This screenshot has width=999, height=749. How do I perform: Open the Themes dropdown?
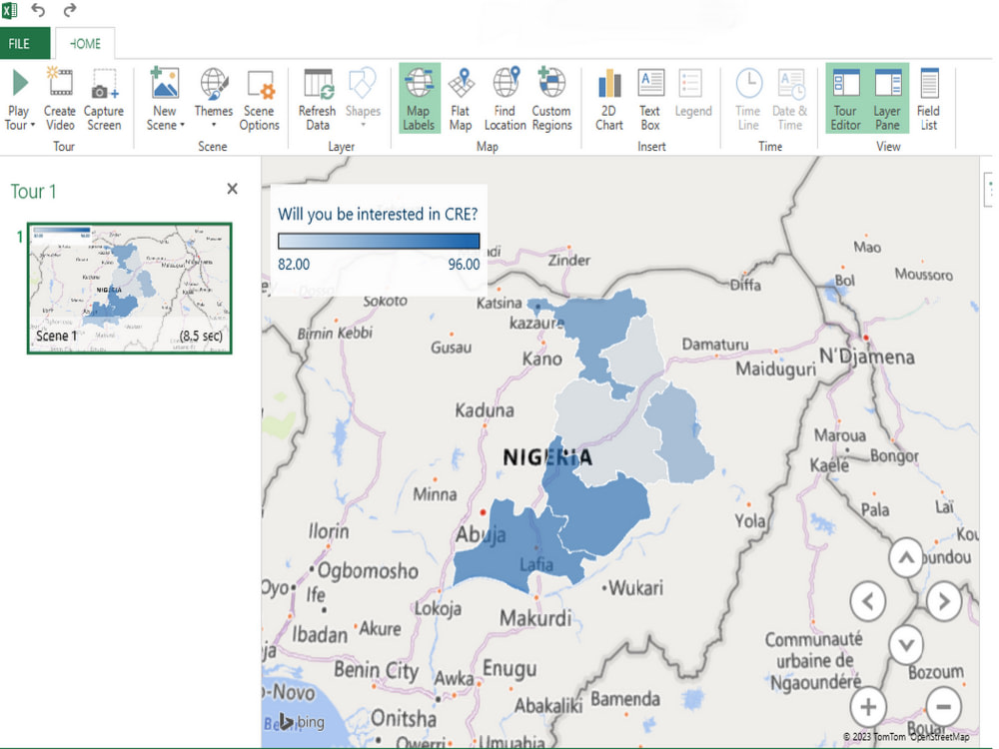click(213, 97)
